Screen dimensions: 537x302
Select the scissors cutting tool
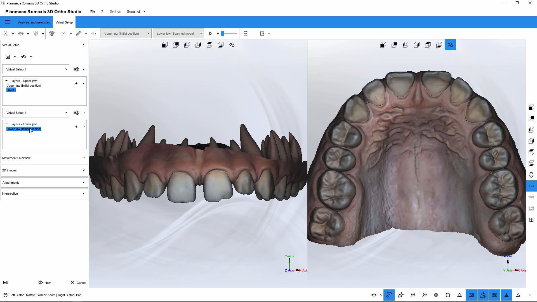tap(6, 34)
